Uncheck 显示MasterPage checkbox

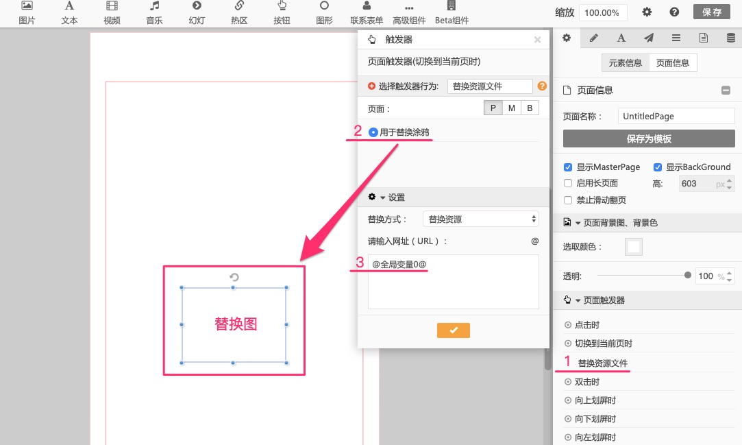[568, 167]
